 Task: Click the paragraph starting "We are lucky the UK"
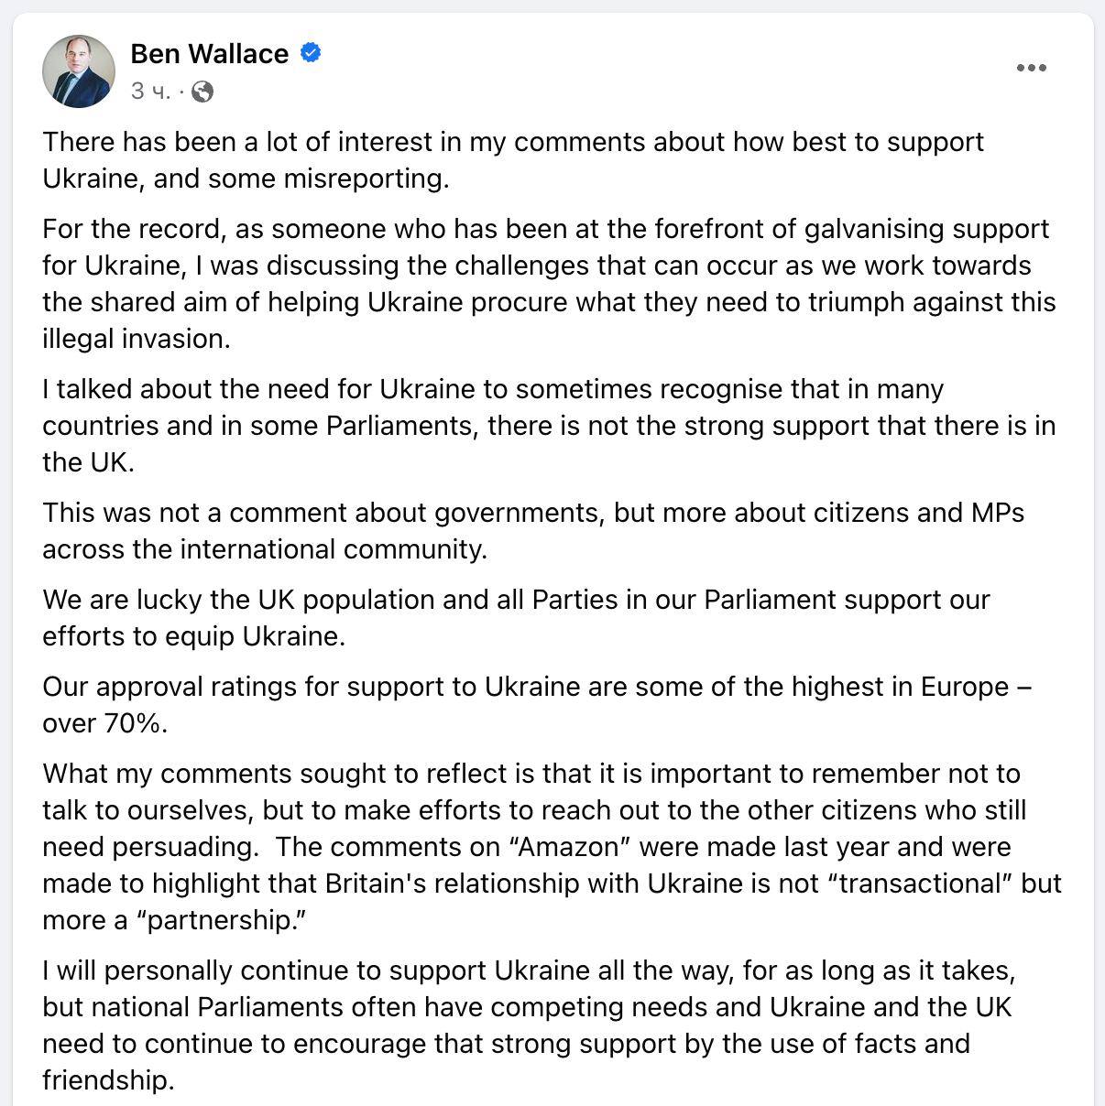pos(516,617)
